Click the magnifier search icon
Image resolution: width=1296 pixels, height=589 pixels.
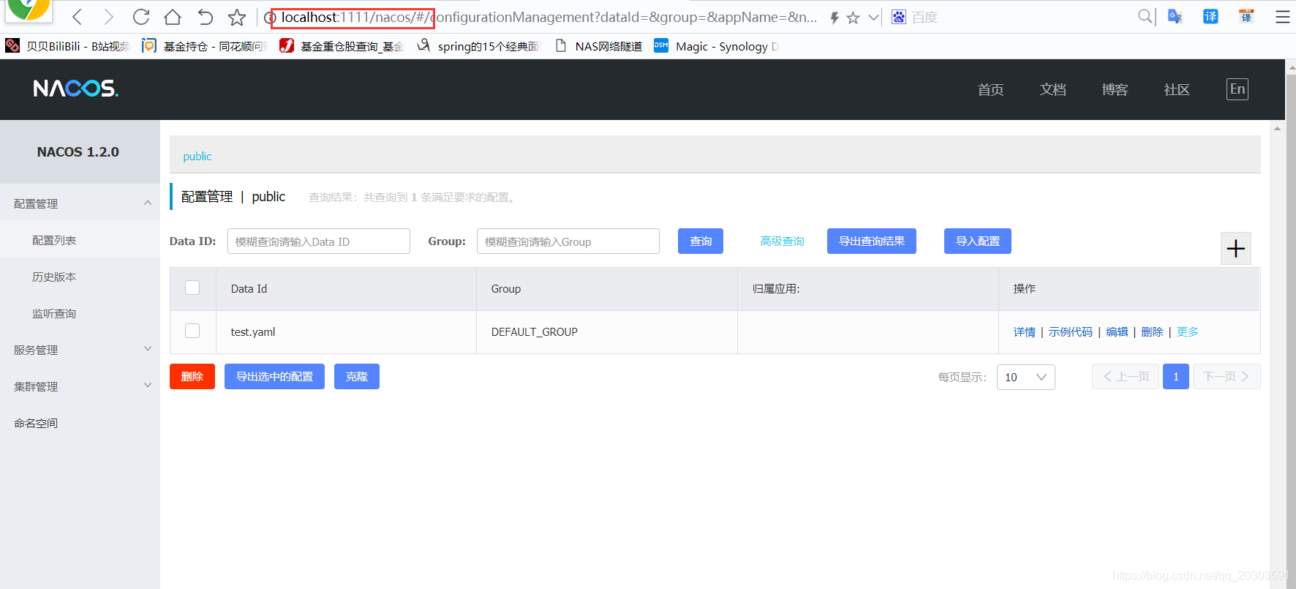1145,16
